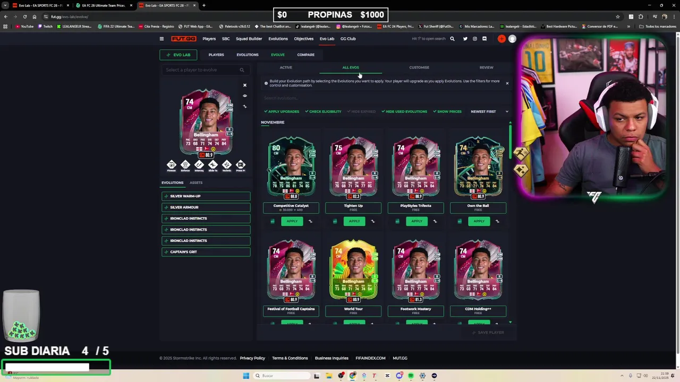The width and height of the screenshot is (680, 382).
Task: Open GG Club in top navigation
Action: pos(348,39)
